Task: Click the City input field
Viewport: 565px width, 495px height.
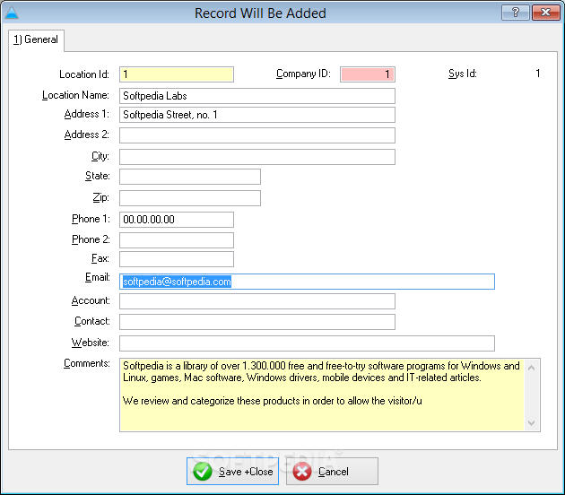Action: [x=257, y=157]
